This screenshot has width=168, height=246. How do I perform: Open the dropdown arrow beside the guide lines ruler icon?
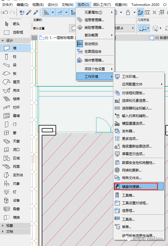click(53, 12)
